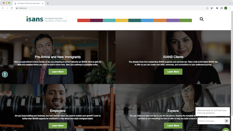Open the profile avatar menu
This screenshot has height=131, width=233.
[x=226, y=8]
